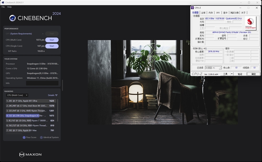Click the 12 Cores @ 2.98 GHz value
The image size is (262, 162).
[37, 69]
